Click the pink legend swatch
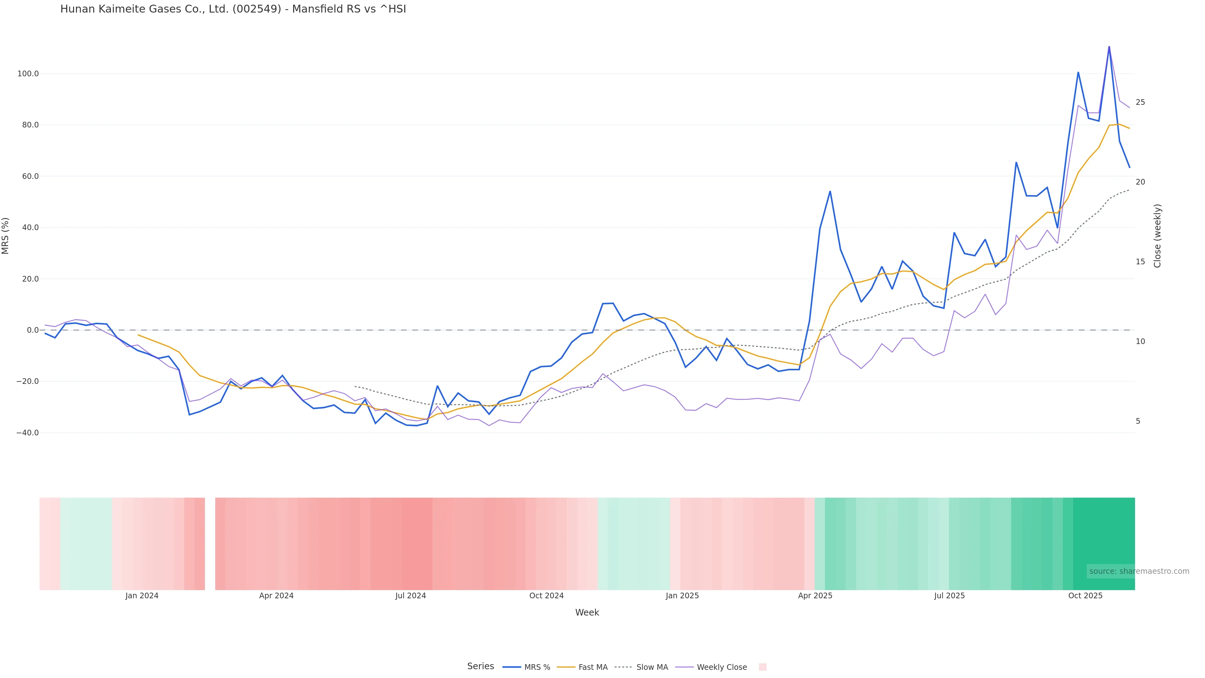Image resolution: width=1205 pixels, height=678 pixels. (x=763, y=667)
